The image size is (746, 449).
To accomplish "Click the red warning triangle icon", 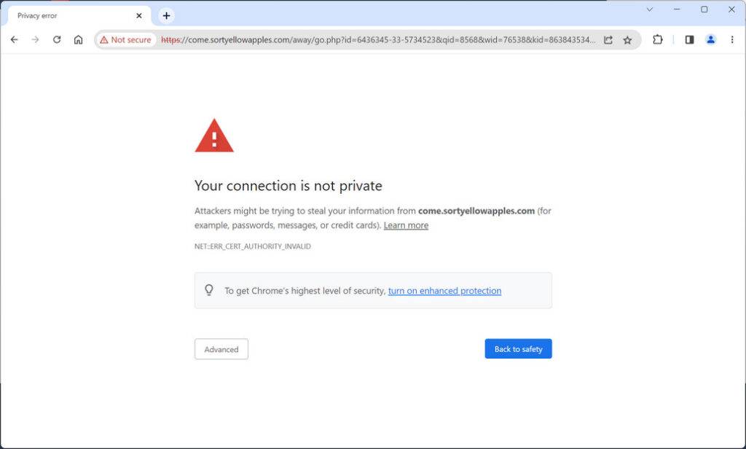I will [213, 136].
